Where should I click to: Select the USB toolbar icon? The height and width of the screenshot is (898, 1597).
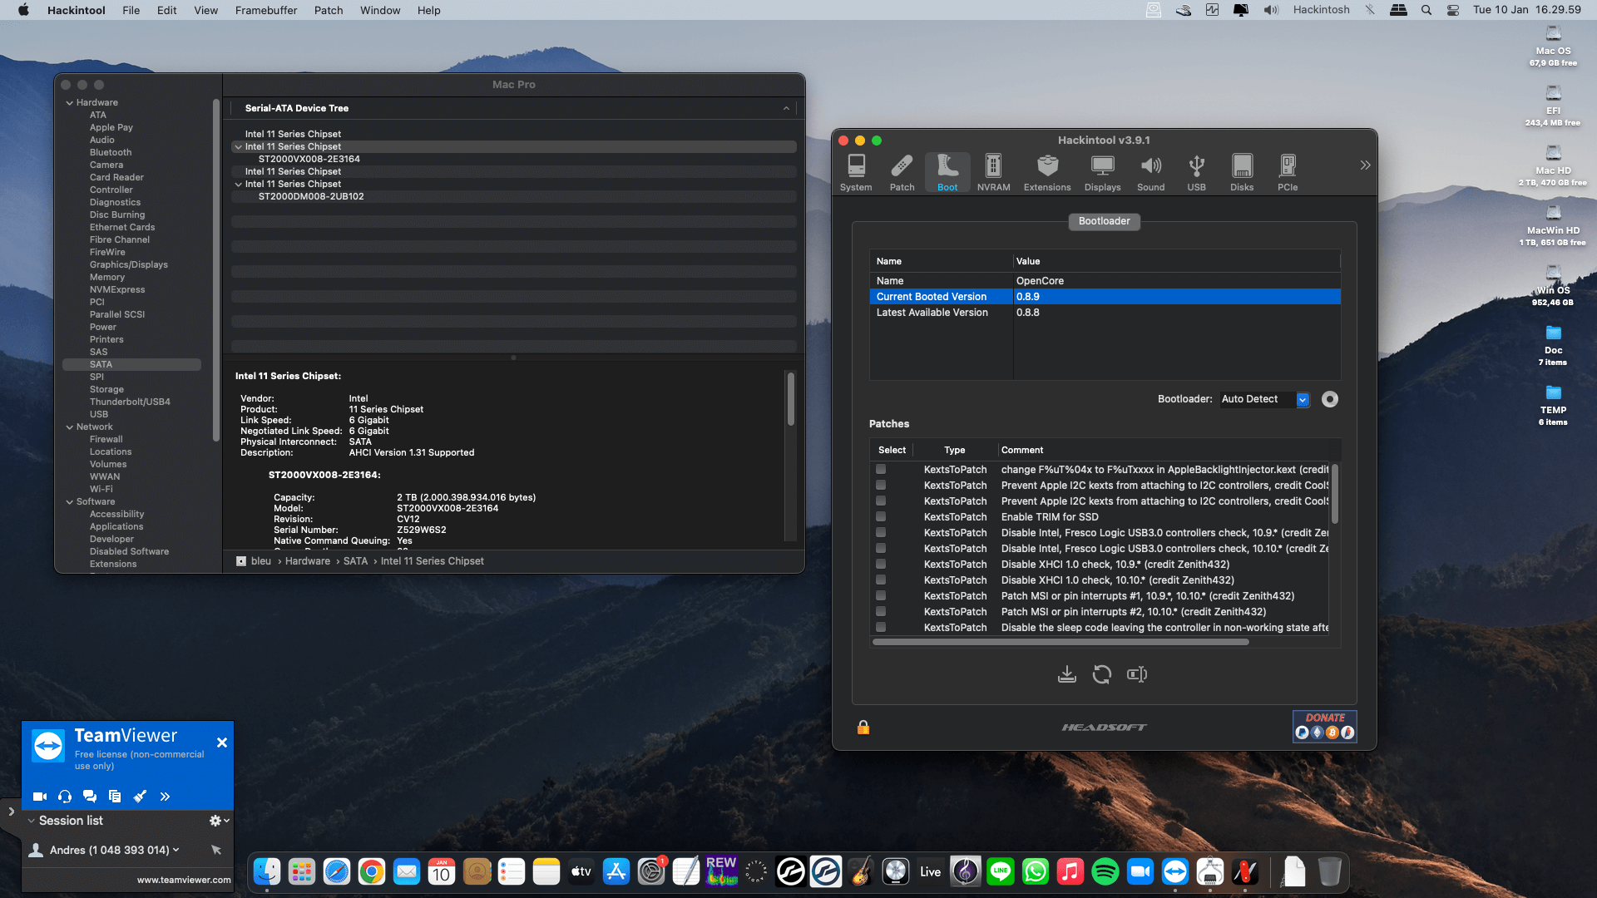tap(1196, 172)
